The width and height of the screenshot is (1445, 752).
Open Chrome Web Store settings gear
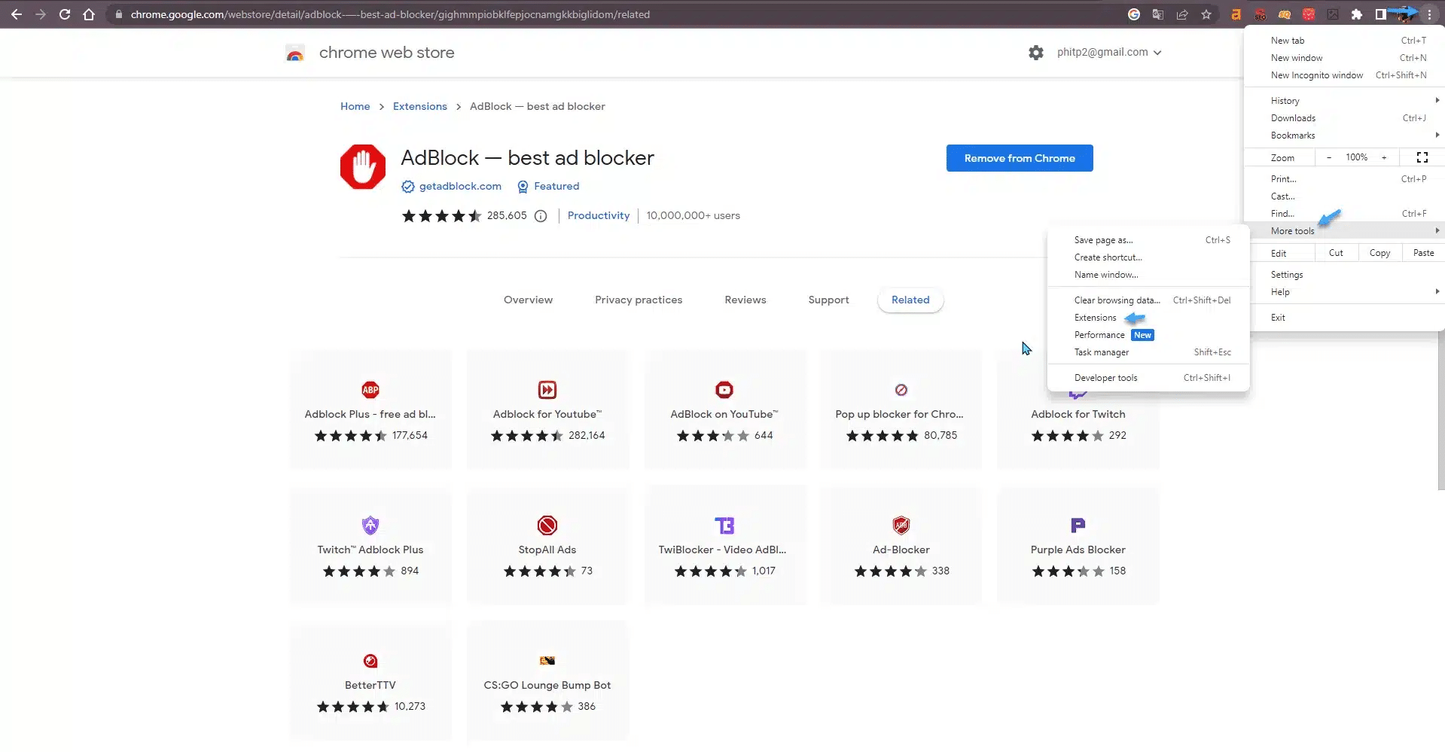point(1036,53)
